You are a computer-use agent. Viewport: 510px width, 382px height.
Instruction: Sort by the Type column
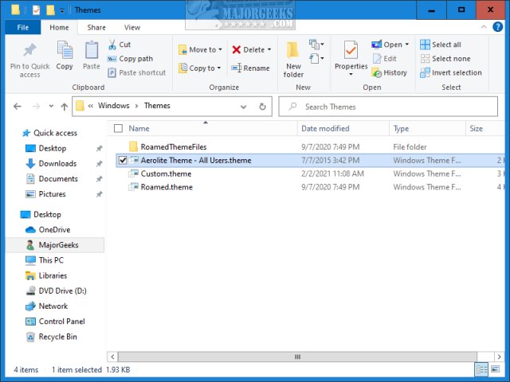(401, 128)
